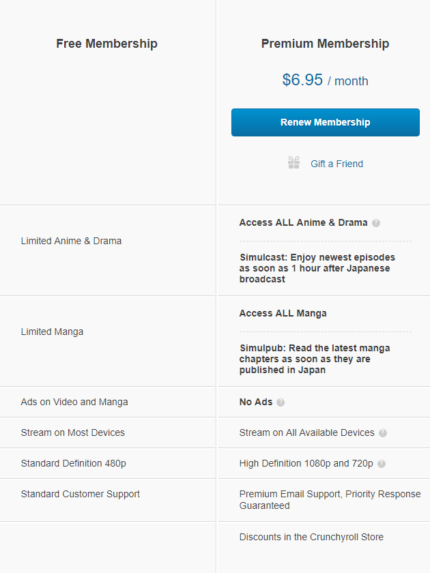This screenshot has width=430, height=573.
Task: Click Discounts in the Crunchyroll Store text
Action: pyautogui.click(x=311, y=537)
